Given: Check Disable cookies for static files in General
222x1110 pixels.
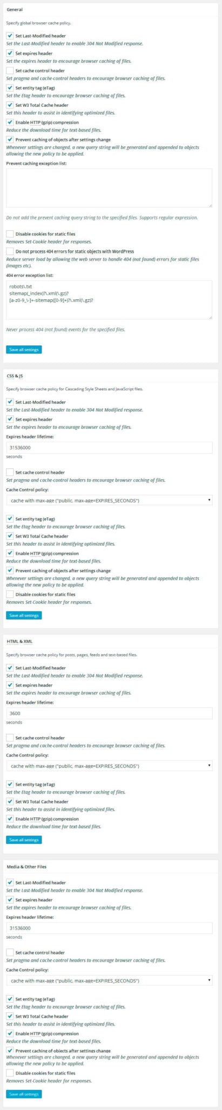Looking at the screenshot, I should click(x=10, y=234).
